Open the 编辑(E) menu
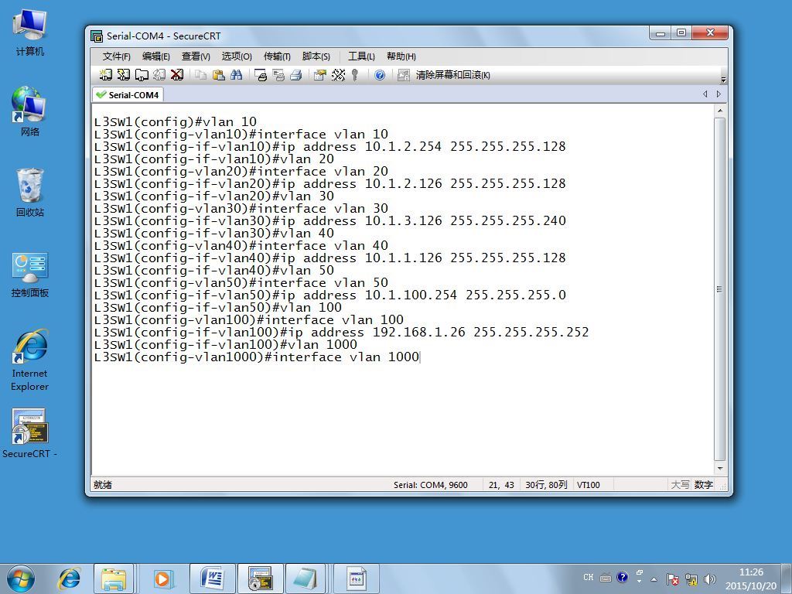 click(155, 56)
